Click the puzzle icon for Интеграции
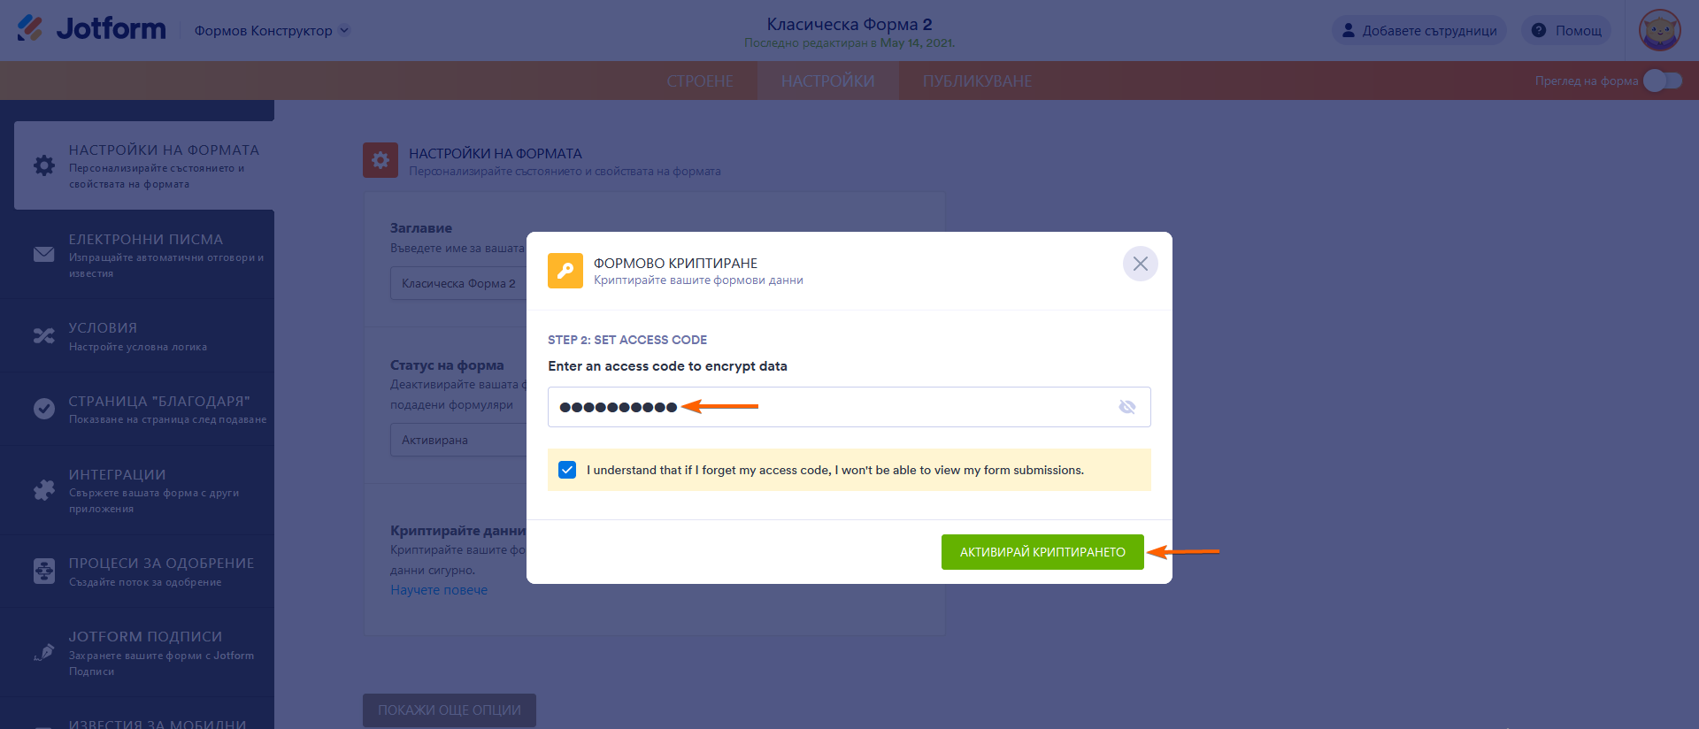1699x729 pixels. [43, 490]
